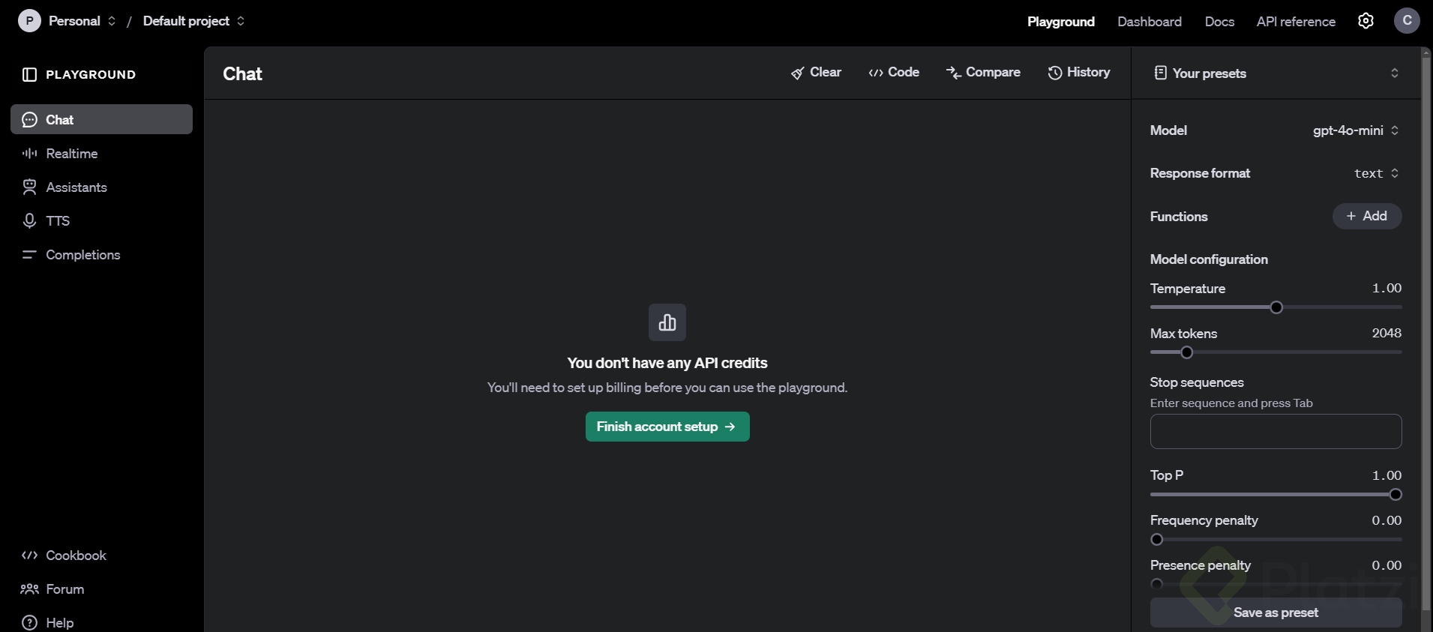Open the gpt-4o-mini model dropdown
The height and width of the screenshot is (632, 1433).
click(1357, 130)
